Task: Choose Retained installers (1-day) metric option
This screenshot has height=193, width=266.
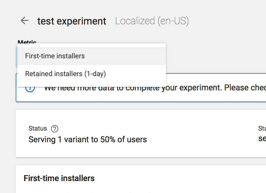Action: point(65,74)
